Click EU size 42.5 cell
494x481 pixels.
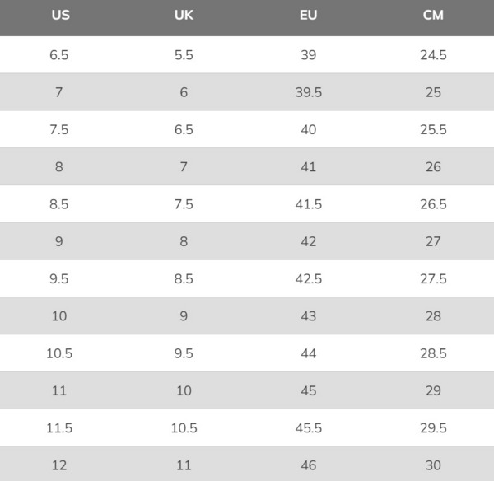(x=308, y=278)
